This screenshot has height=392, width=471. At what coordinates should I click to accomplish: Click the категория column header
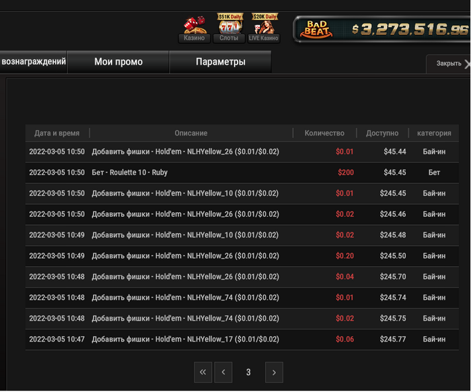(434, 133)
